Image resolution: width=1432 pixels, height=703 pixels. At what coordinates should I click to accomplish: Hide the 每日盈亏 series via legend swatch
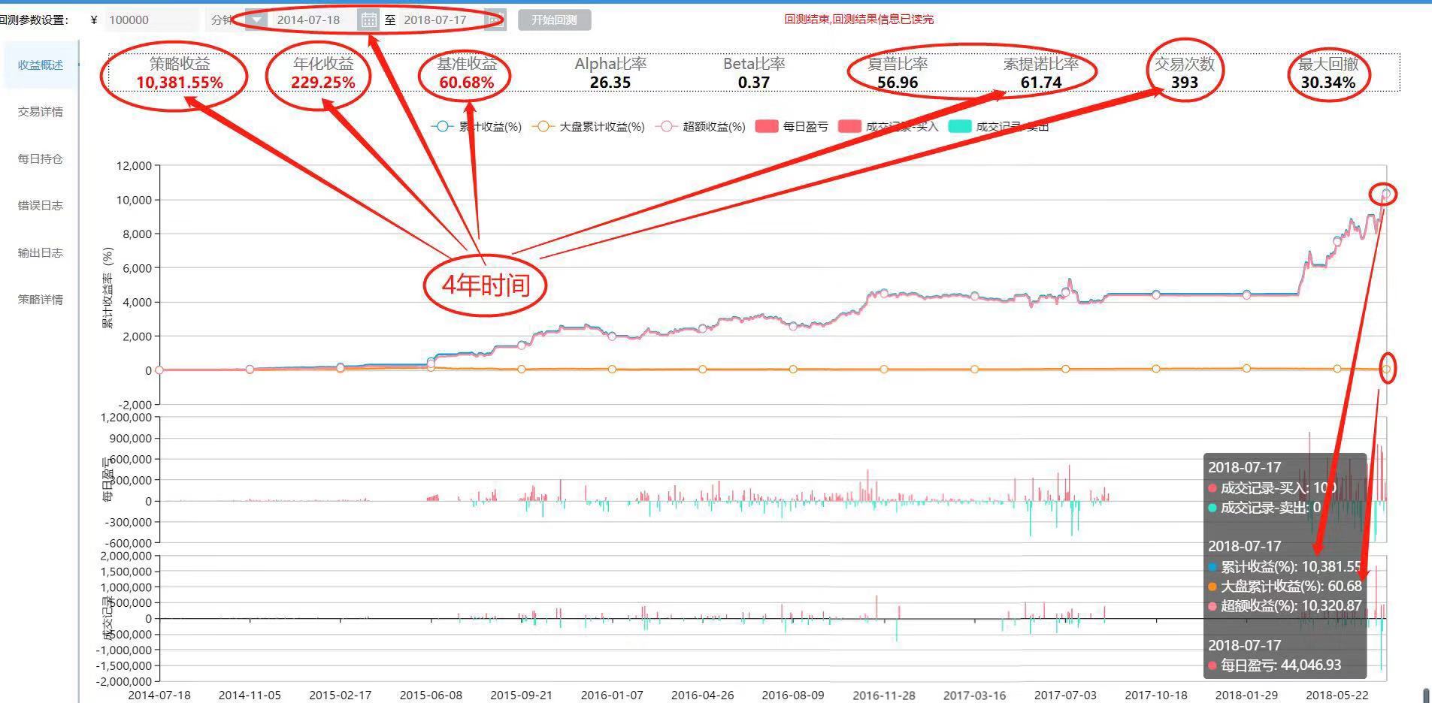[766, 127]
